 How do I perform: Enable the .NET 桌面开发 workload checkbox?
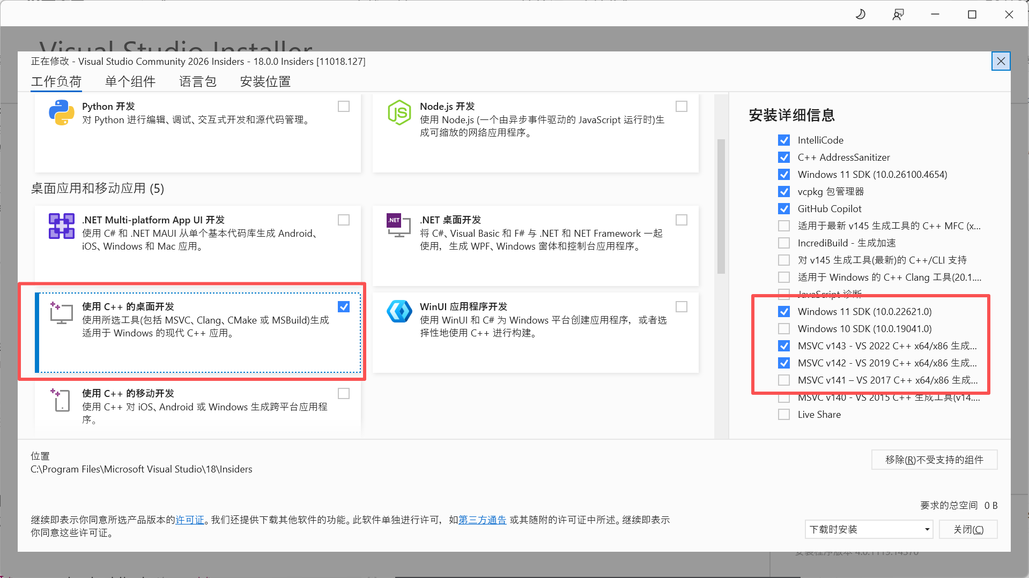pyautogui.click(x=682, y=220)
